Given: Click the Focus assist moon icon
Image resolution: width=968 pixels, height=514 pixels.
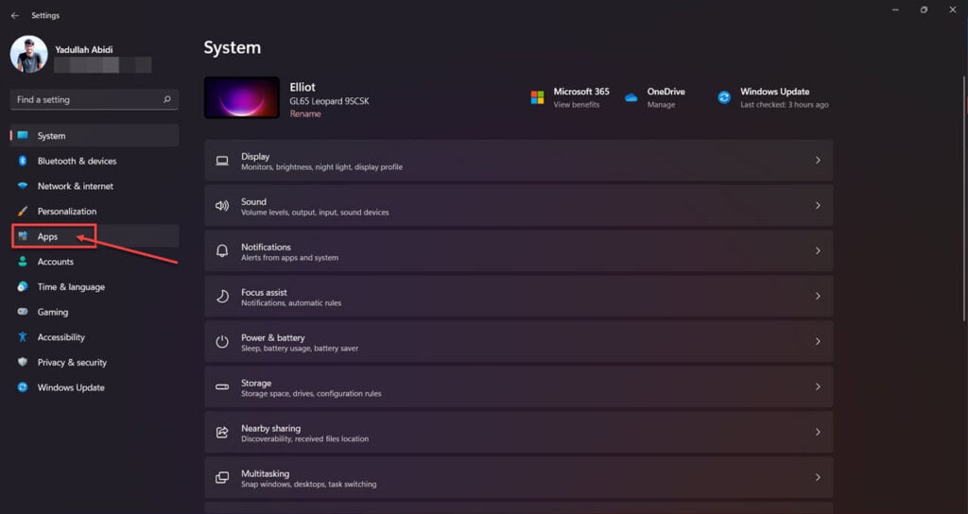Looking at the screenshot, I should click(x=222, y=296).
